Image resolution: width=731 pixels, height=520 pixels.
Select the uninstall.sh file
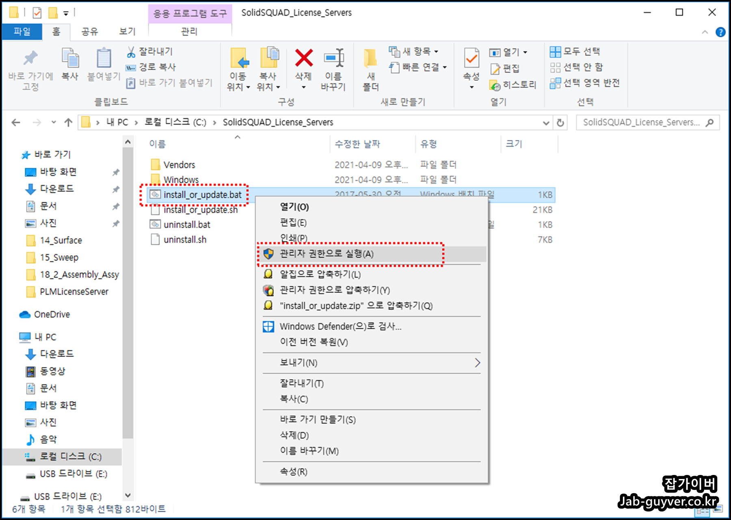(x=185, y=240)
